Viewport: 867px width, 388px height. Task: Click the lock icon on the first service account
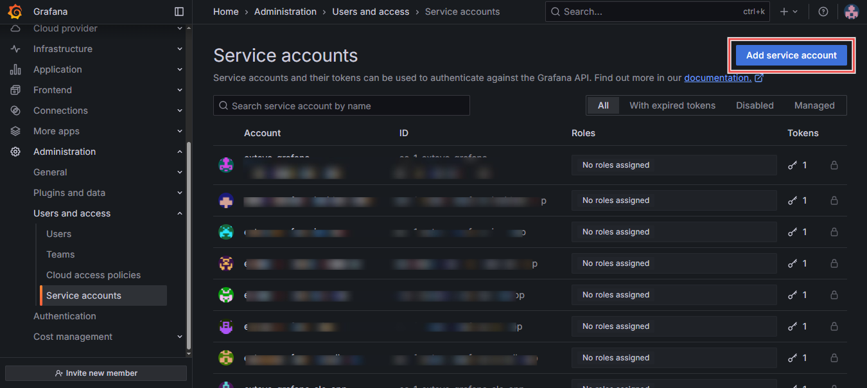point(834,165)
